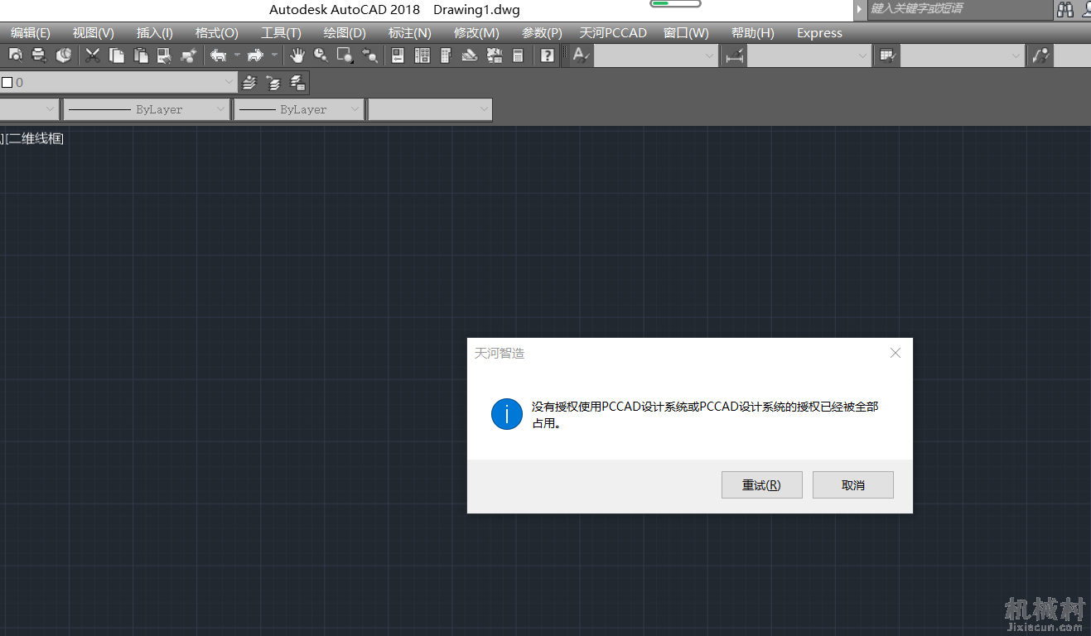Open the markup set manager icon
1091x636 pixels.
(495, 55)
